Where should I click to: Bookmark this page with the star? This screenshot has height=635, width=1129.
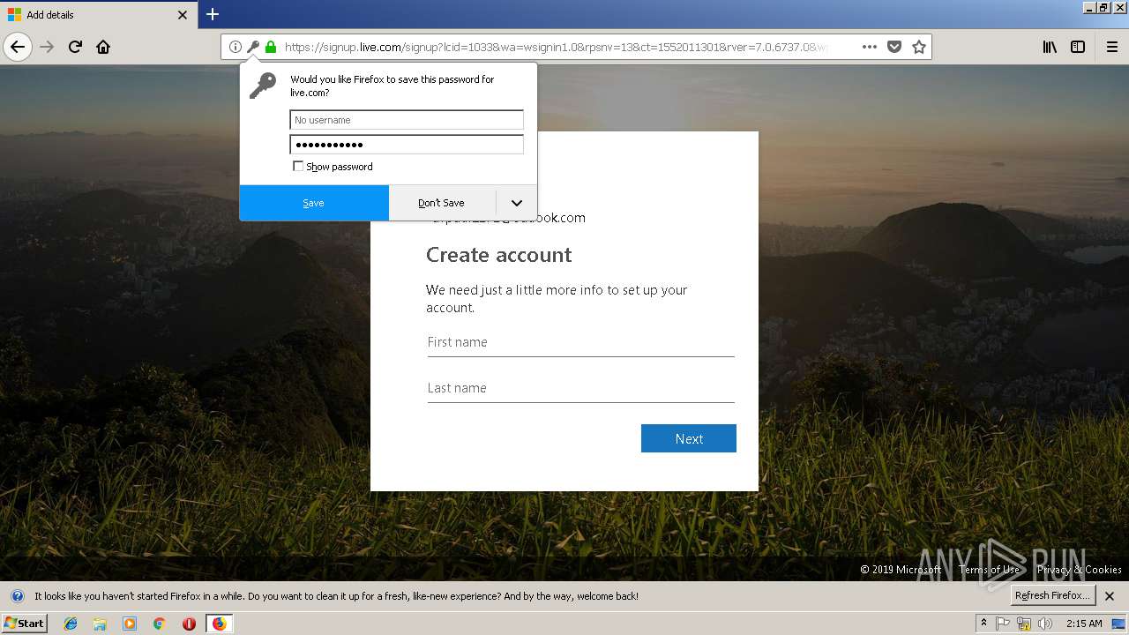[919, 47]
